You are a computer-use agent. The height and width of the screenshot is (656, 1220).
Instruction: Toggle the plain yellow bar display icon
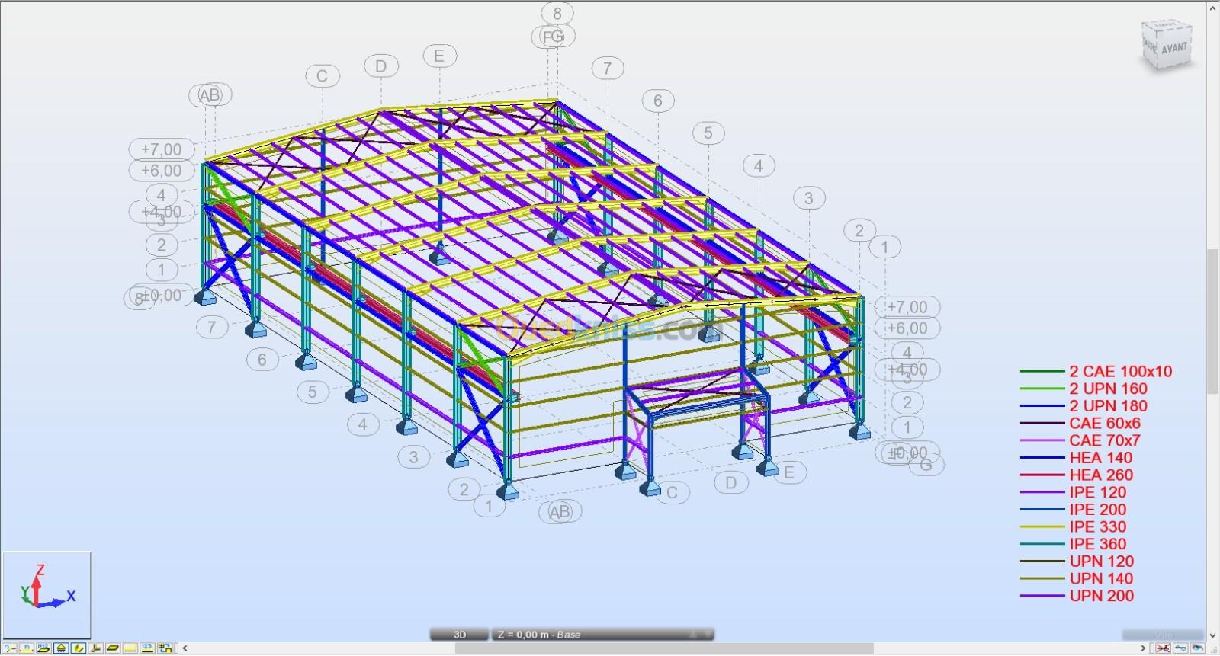pos(130,648)
